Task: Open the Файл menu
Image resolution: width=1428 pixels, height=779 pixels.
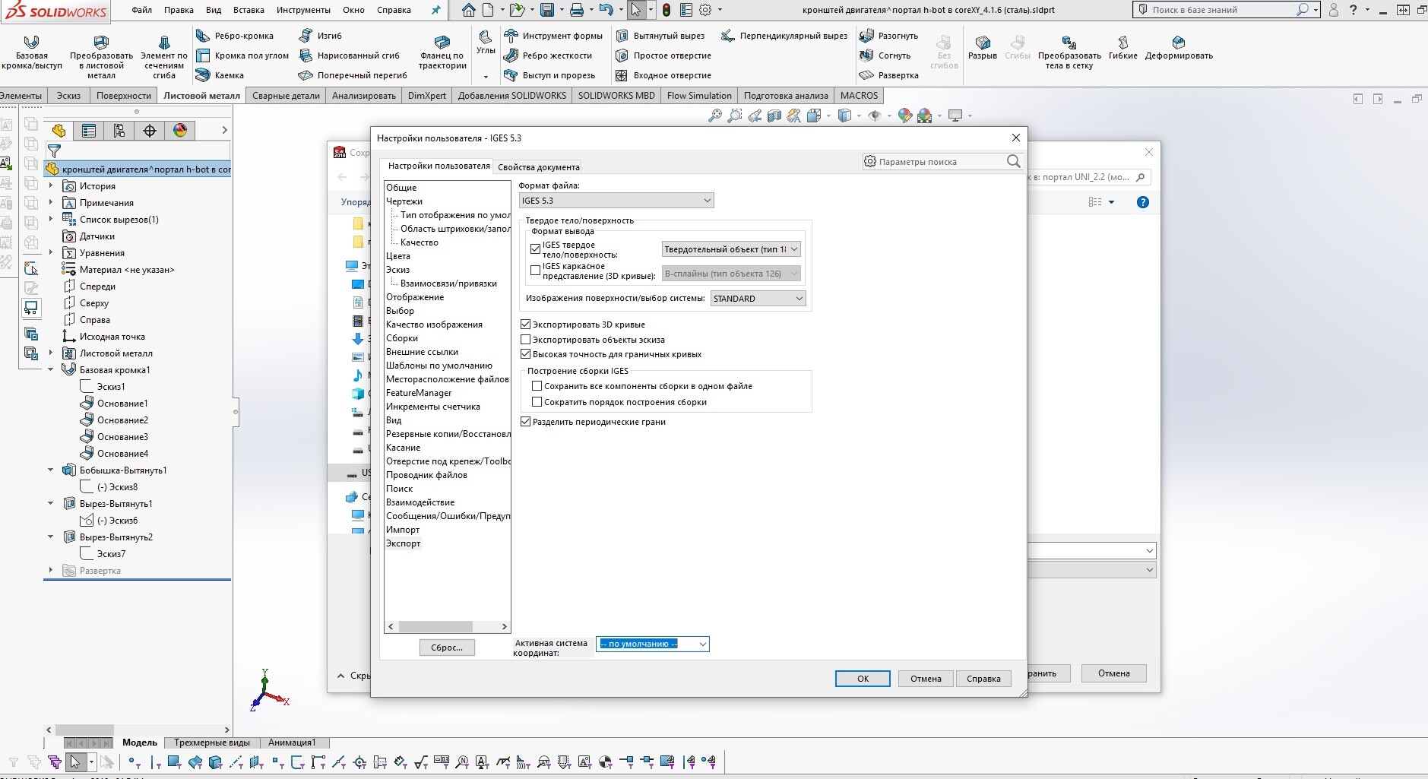Action: click(x=141, y=10)
